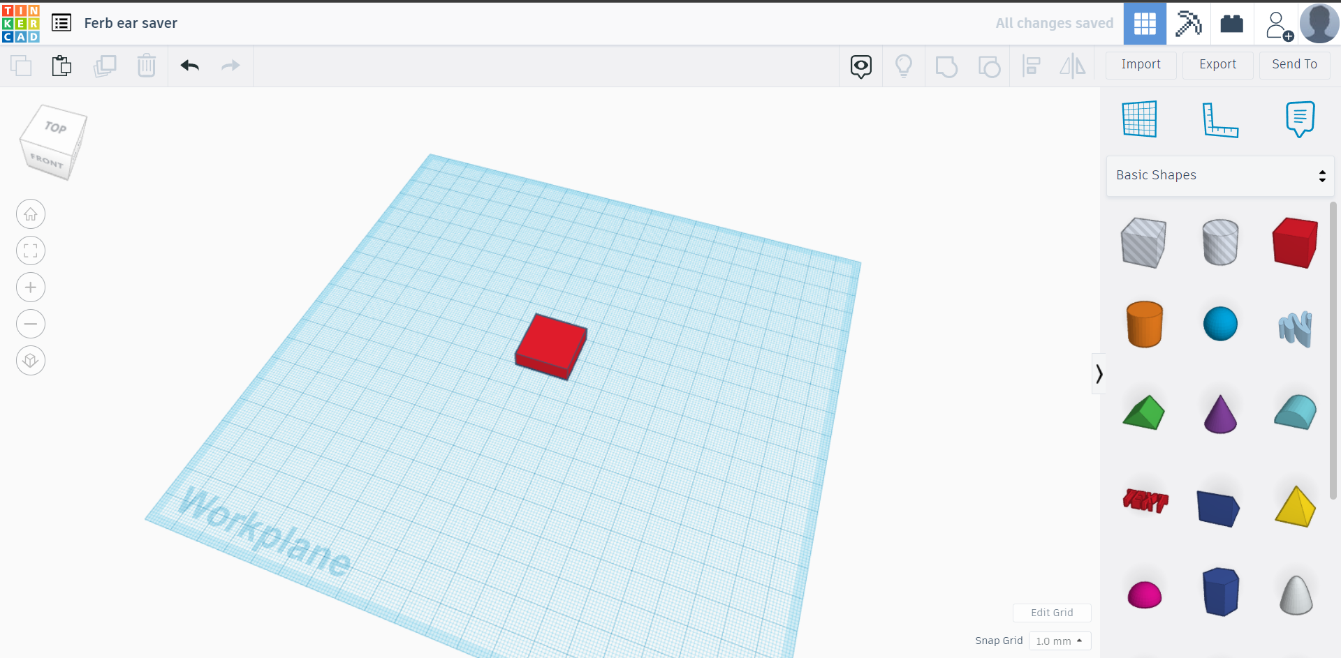The height and width of the screenshot is (658, 1341).
Task: Open the designs list menu
Action: click(x=61, y=22)
